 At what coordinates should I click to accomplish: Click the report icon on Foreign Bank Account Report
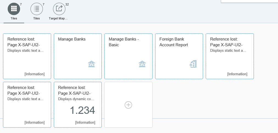pyautogui.click(x=193, y=64)
